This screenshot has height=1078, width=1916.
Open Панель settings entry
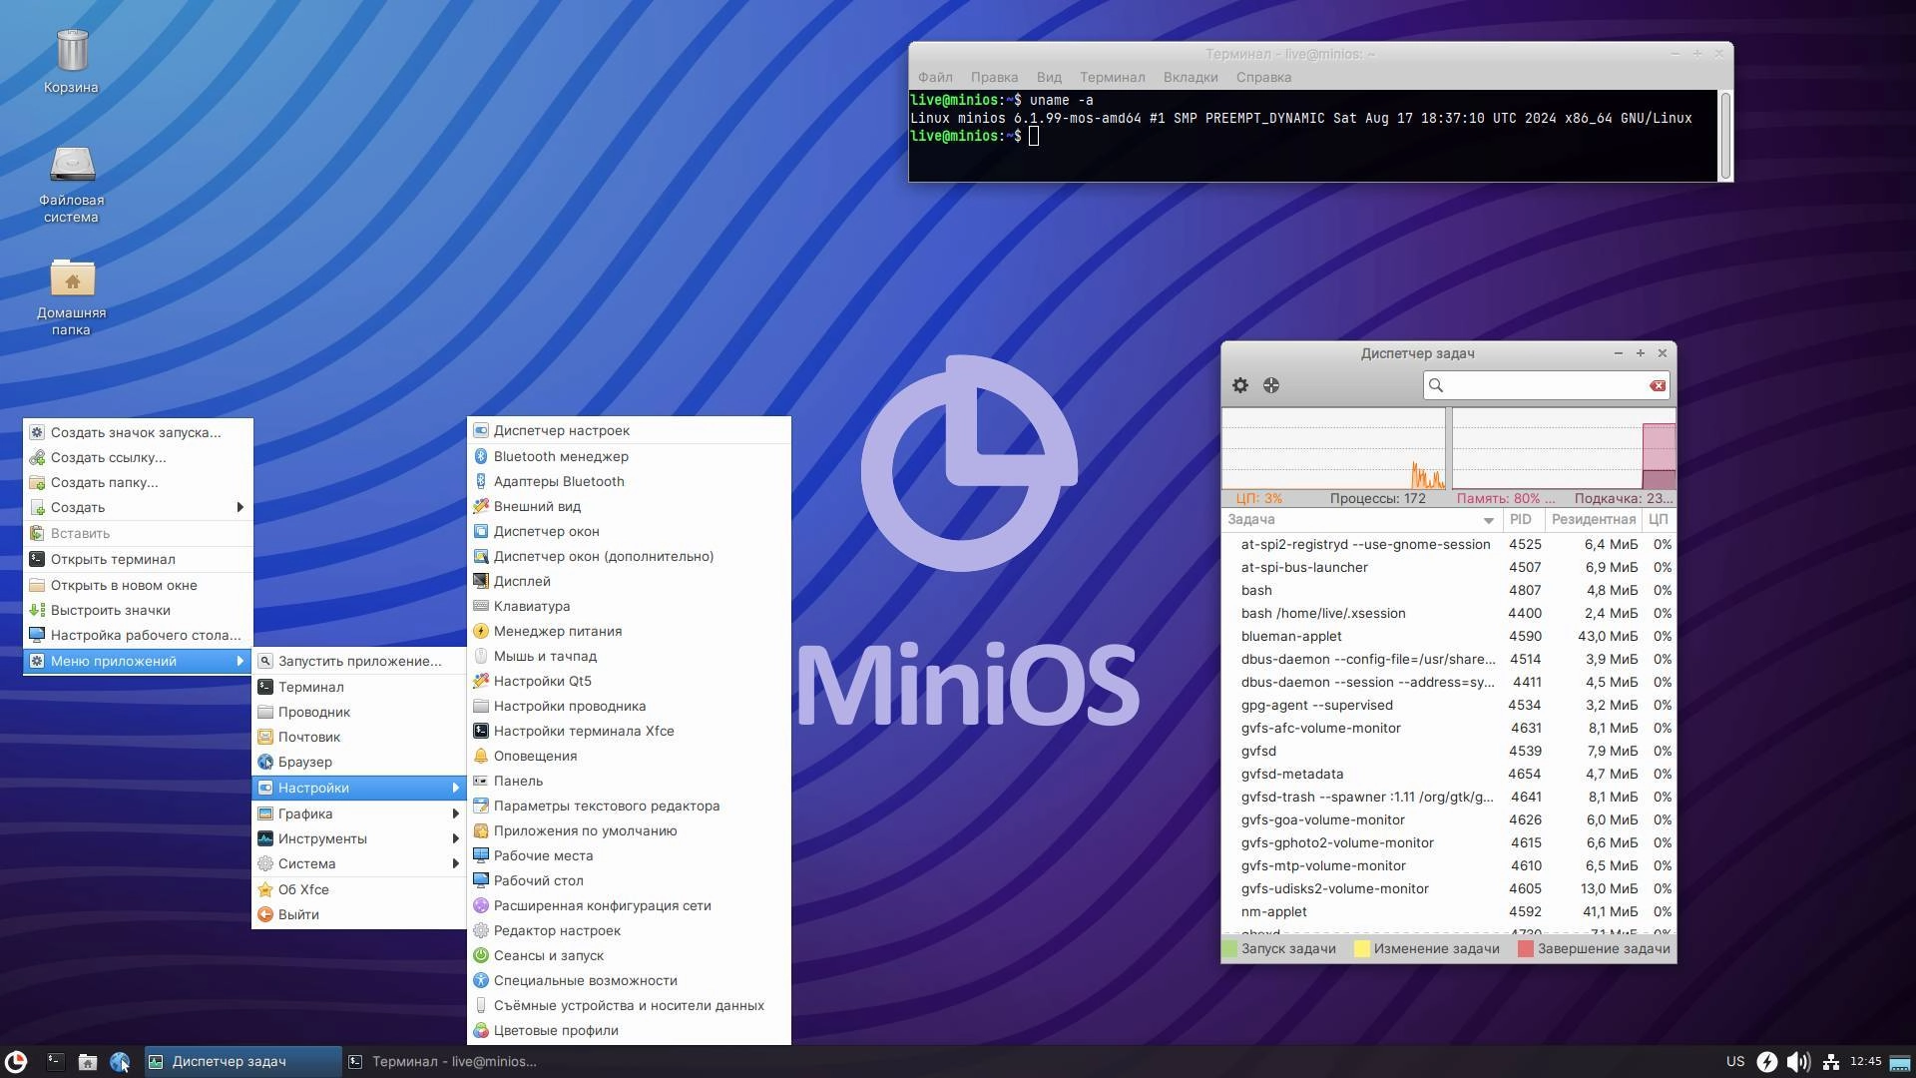[629, 781]
